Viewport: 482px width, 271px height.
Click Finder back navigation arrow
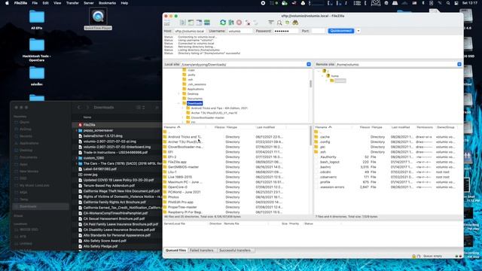tap(79, 108)
